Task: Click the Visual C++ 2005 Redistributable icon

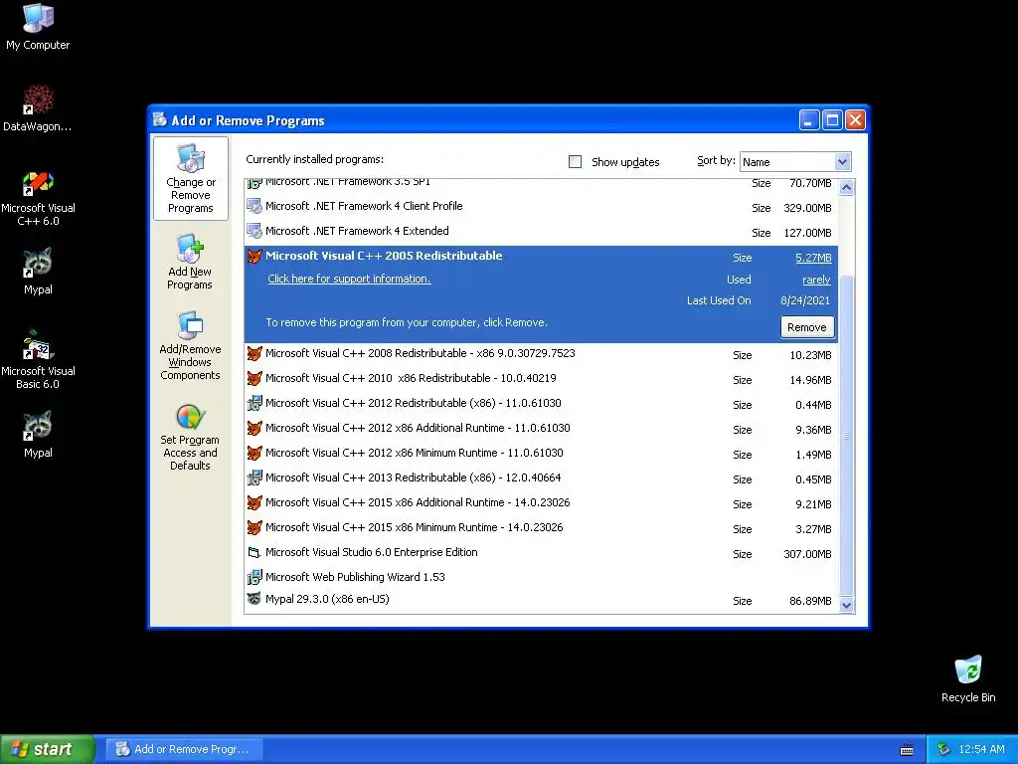Action: point(254,256)
